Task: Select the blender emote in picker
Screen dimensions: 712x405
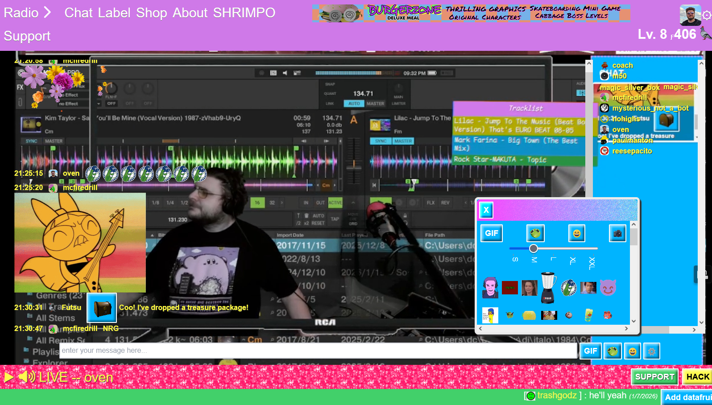Action: (548, 288)
